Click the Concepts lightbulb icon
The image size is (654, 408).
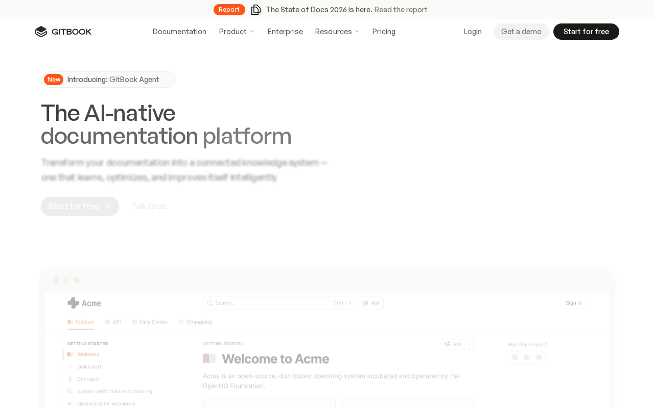(71, 379)
